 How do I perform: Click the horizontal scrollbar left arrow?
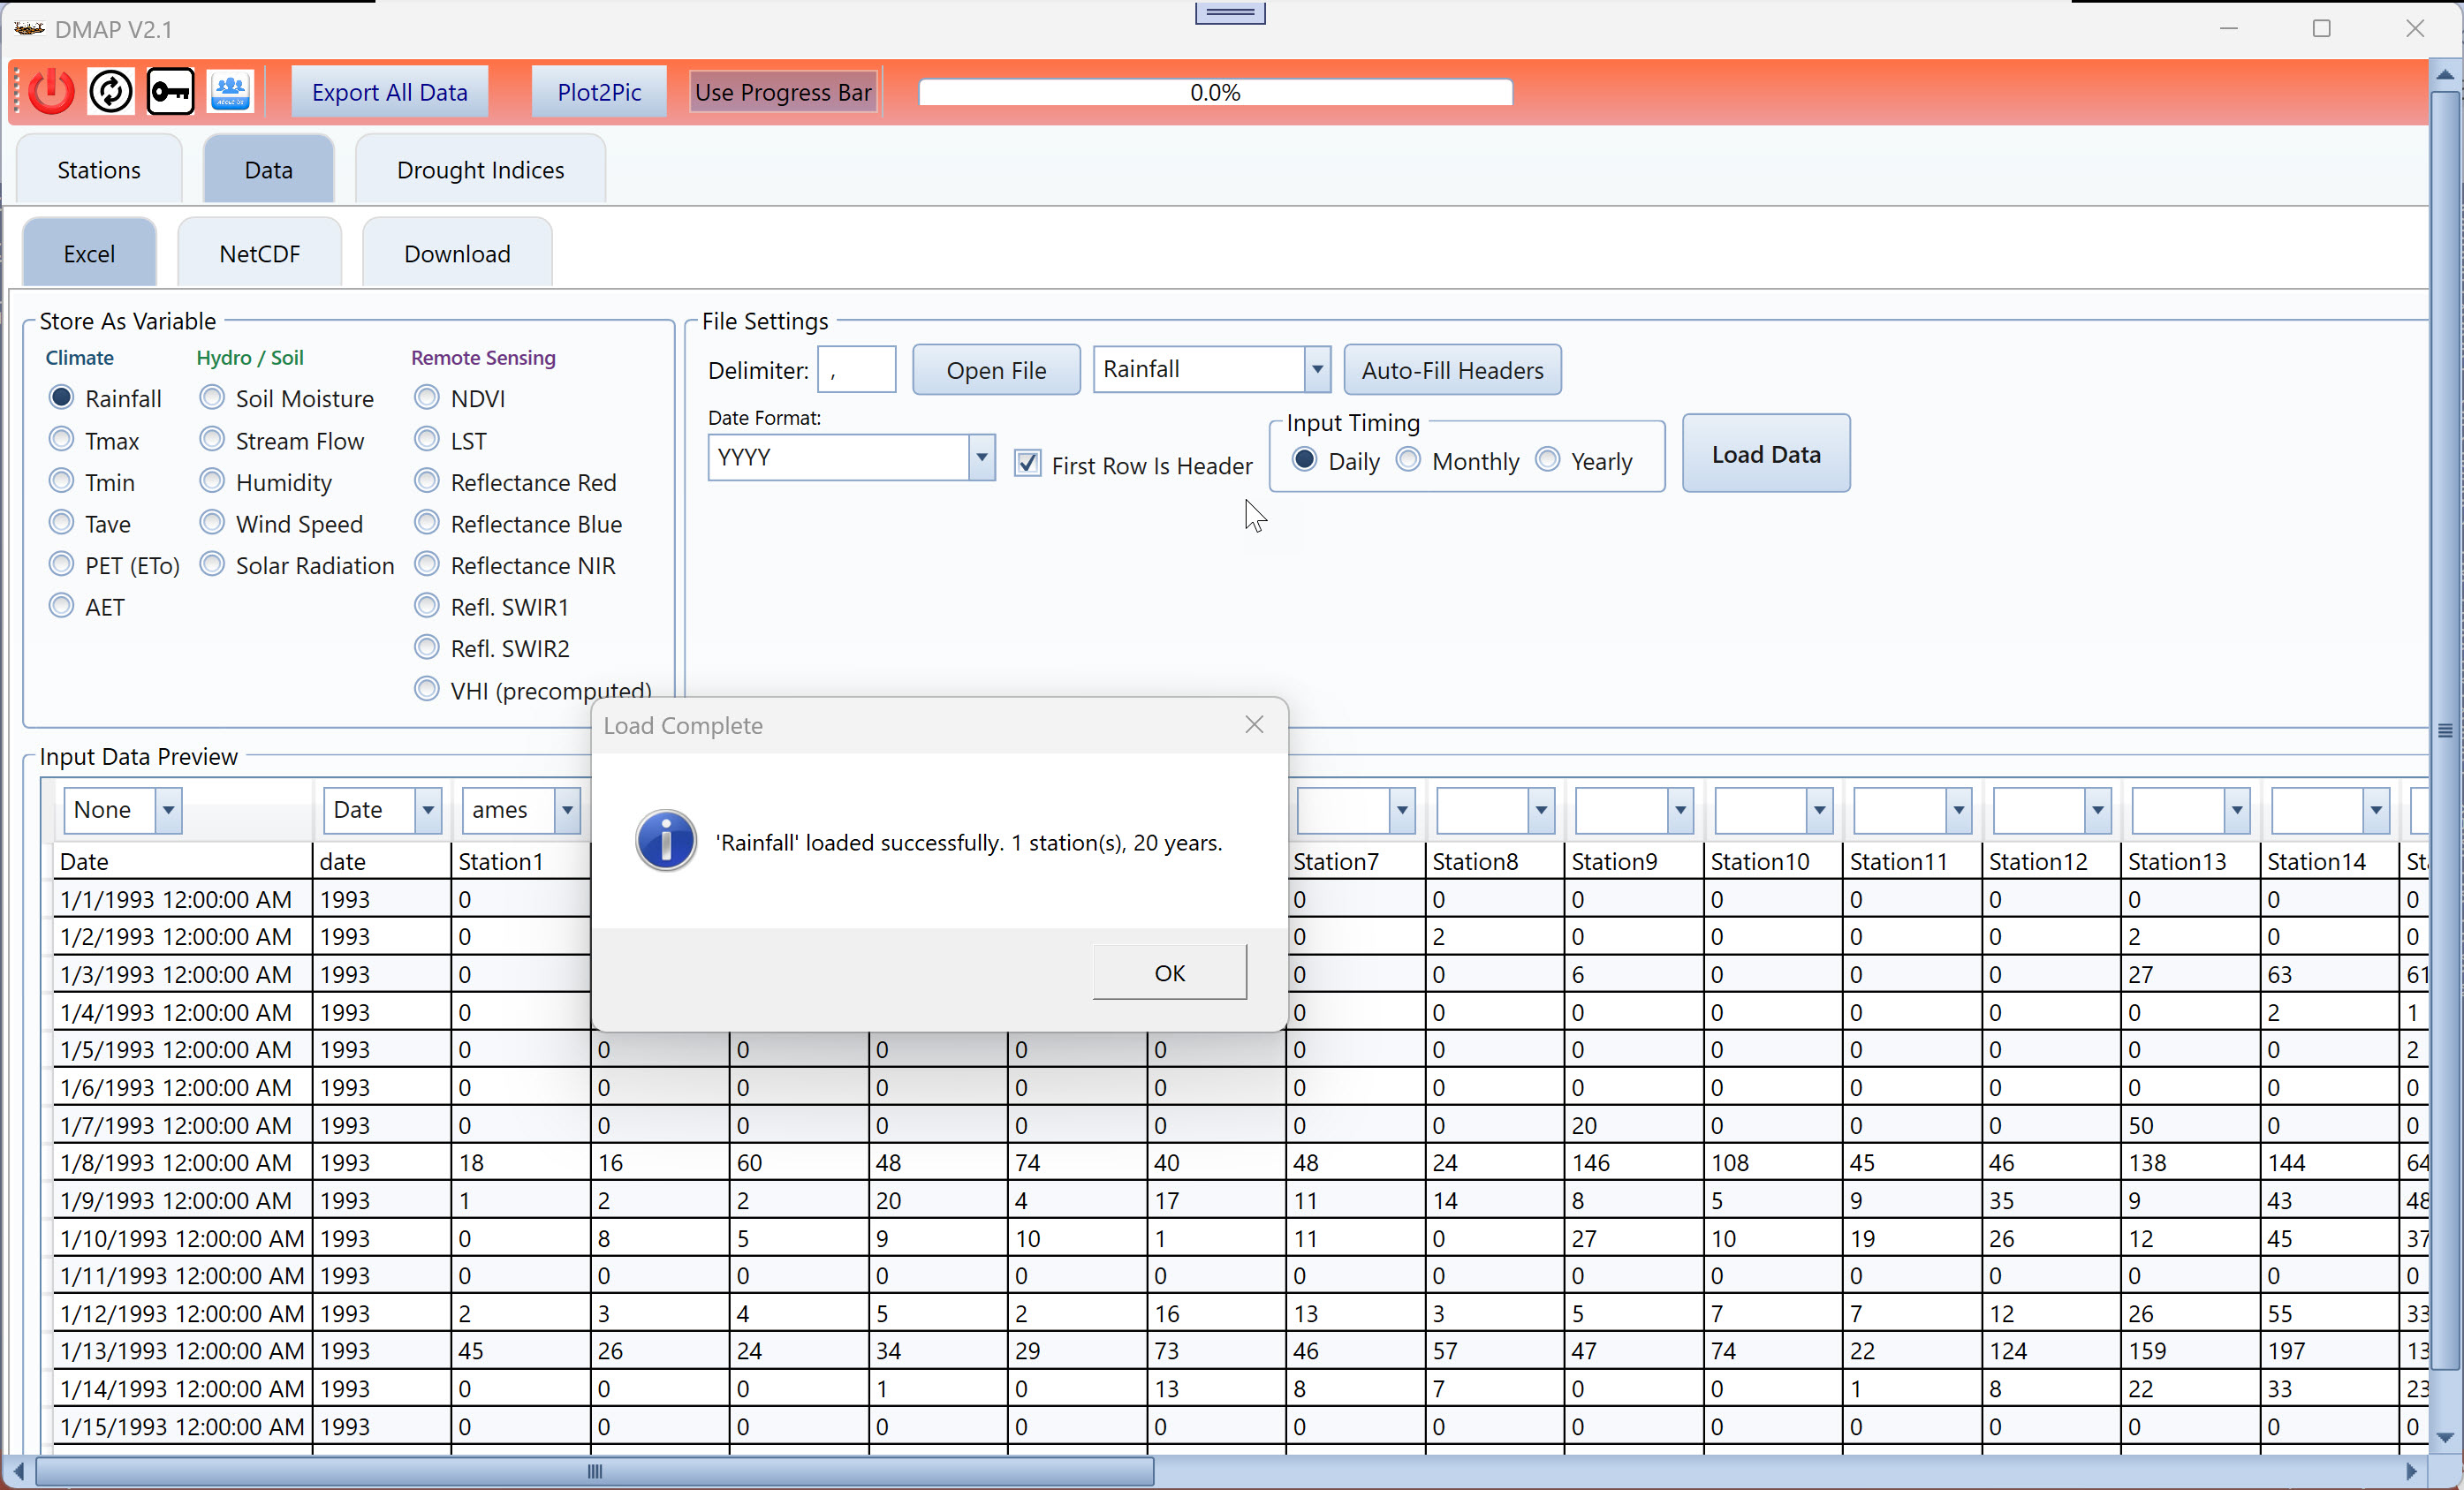tap(18, 1471)
